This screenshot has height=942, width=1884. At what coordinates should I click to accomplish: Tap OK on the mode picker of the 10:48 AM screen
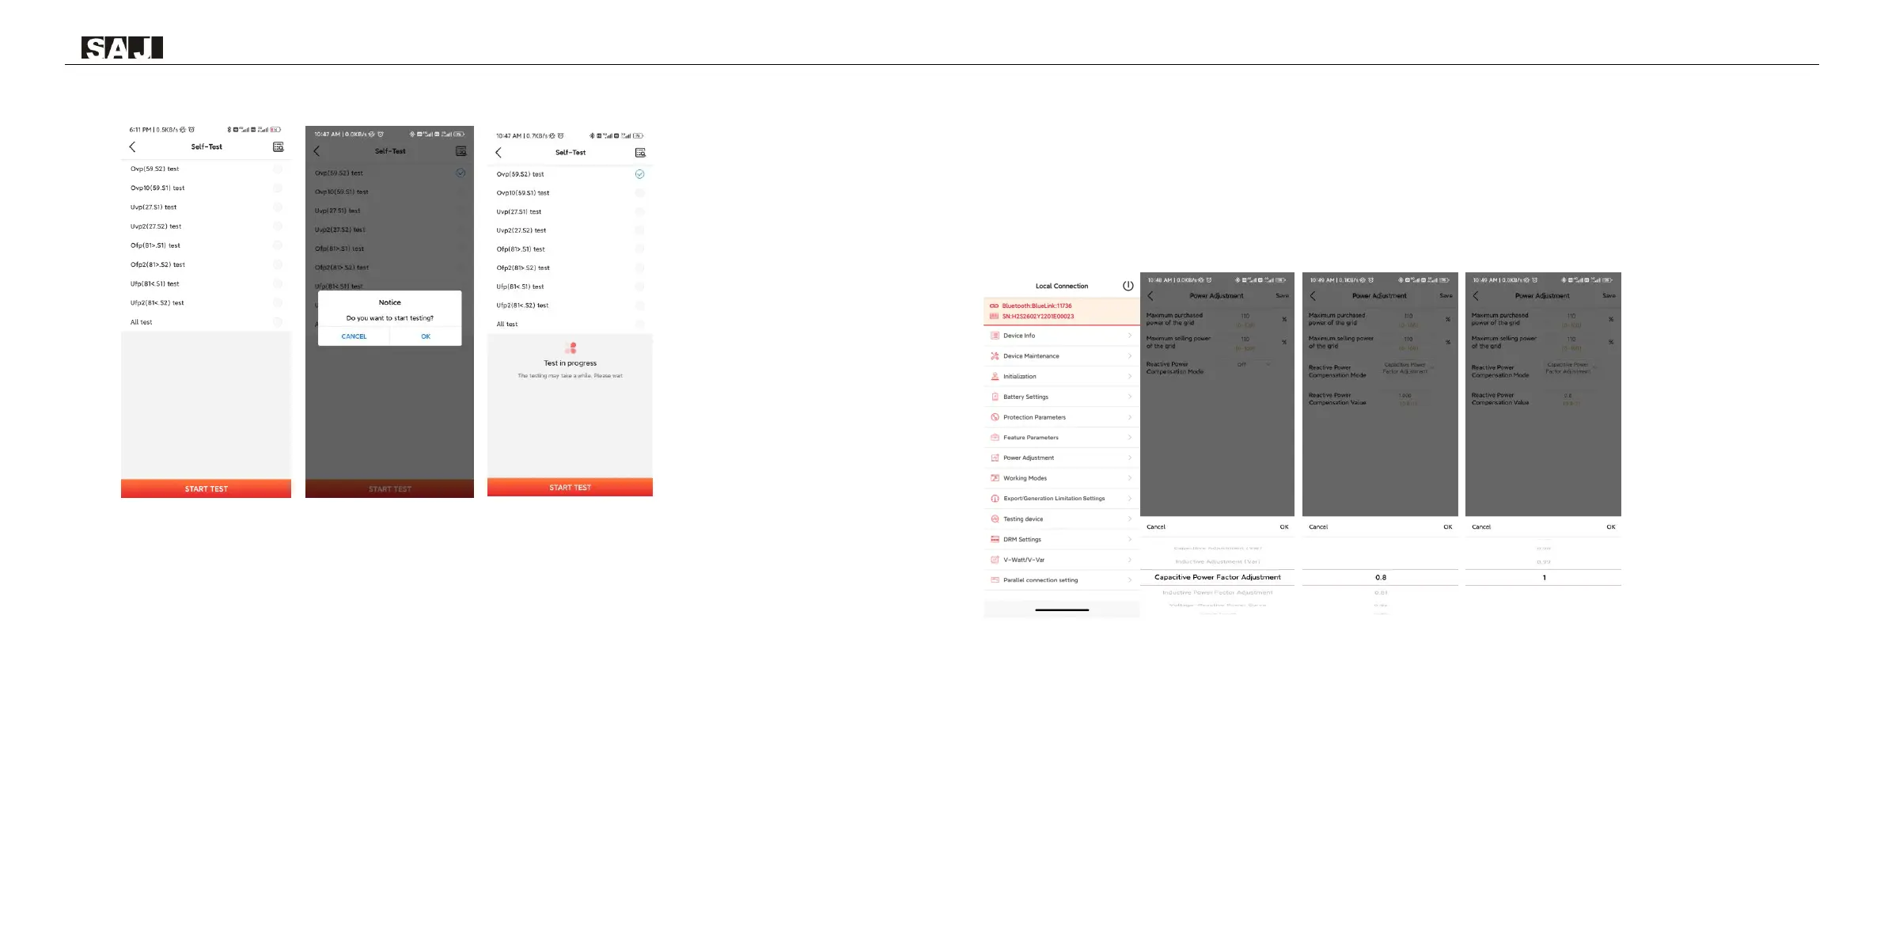[1284, 526]
